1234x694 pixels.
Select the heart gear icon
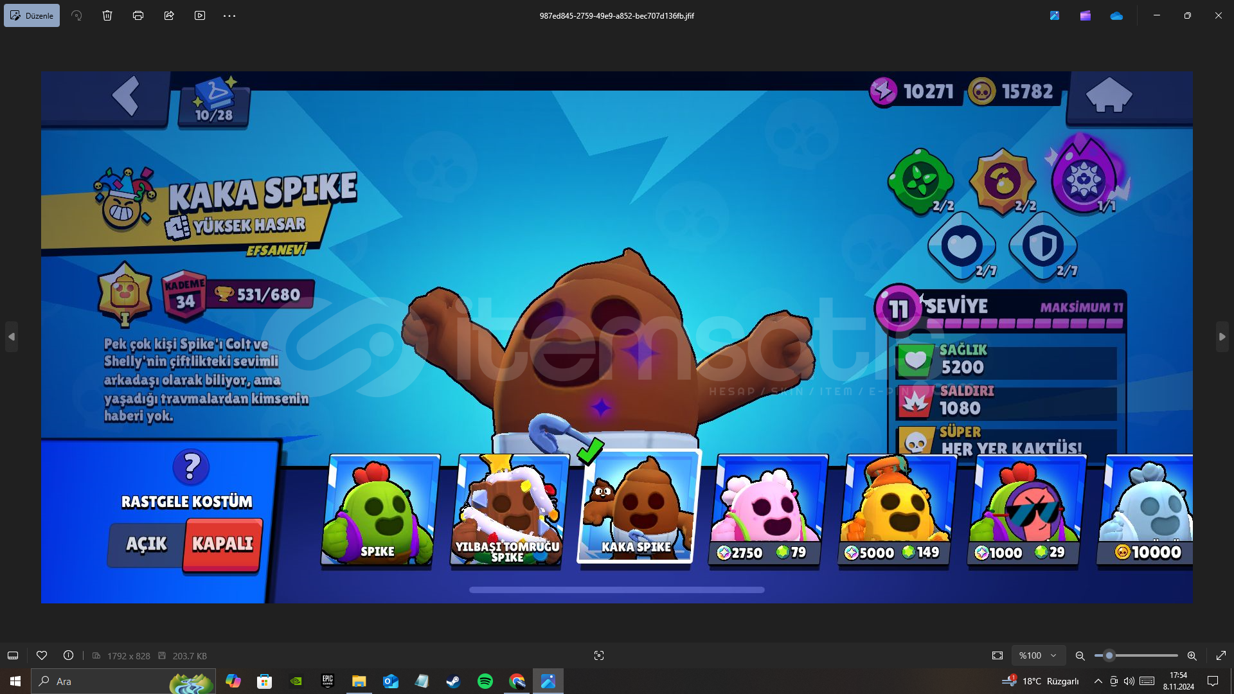pos(962,245)
